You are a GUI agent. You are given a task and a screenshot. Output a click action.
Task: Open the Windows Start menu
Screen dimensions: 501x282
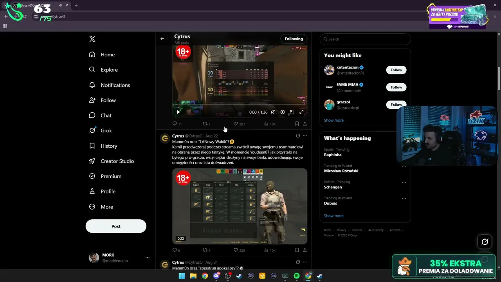tap(182, 276)
